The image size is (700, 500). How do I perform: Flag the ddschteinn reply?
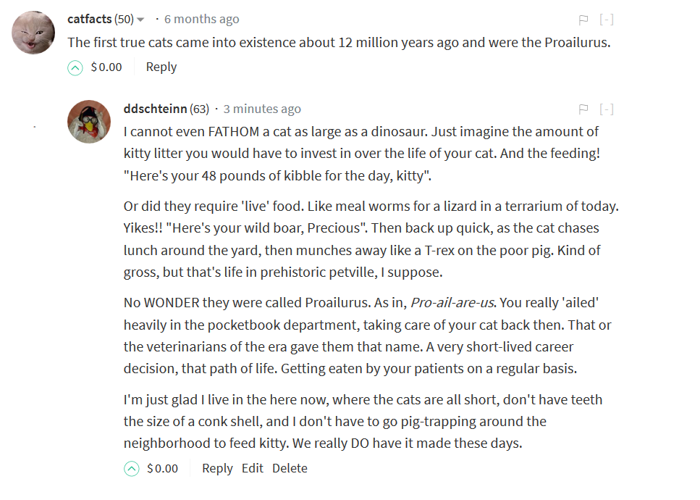click(x=583, y=109)
